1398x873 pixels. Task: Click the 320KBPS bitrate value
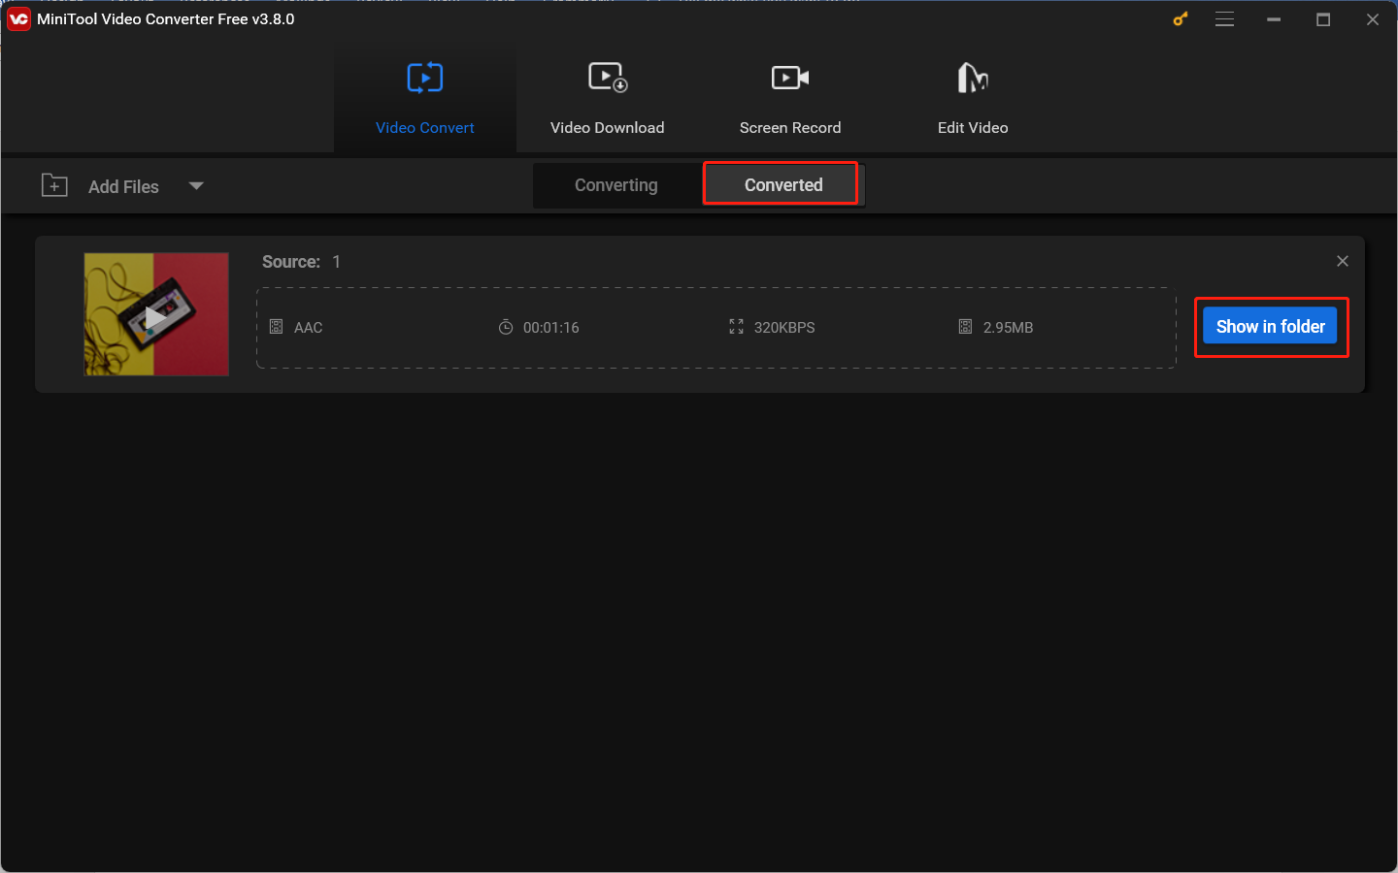coord(784,328)
